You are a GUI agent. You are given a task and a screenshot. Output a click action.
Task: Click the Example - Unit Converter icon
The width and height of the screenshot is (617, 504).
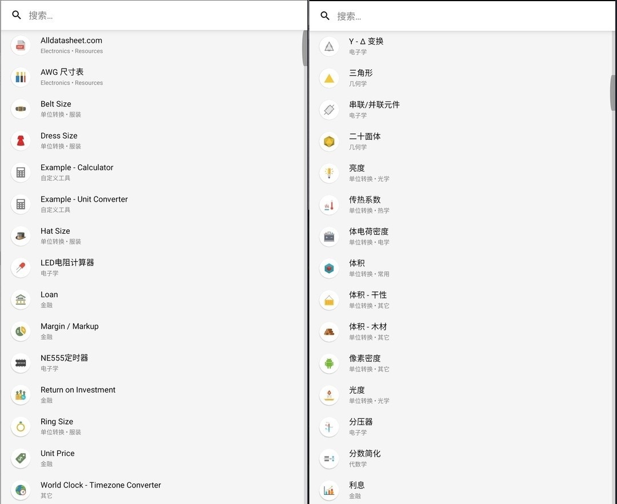[21, 204]
